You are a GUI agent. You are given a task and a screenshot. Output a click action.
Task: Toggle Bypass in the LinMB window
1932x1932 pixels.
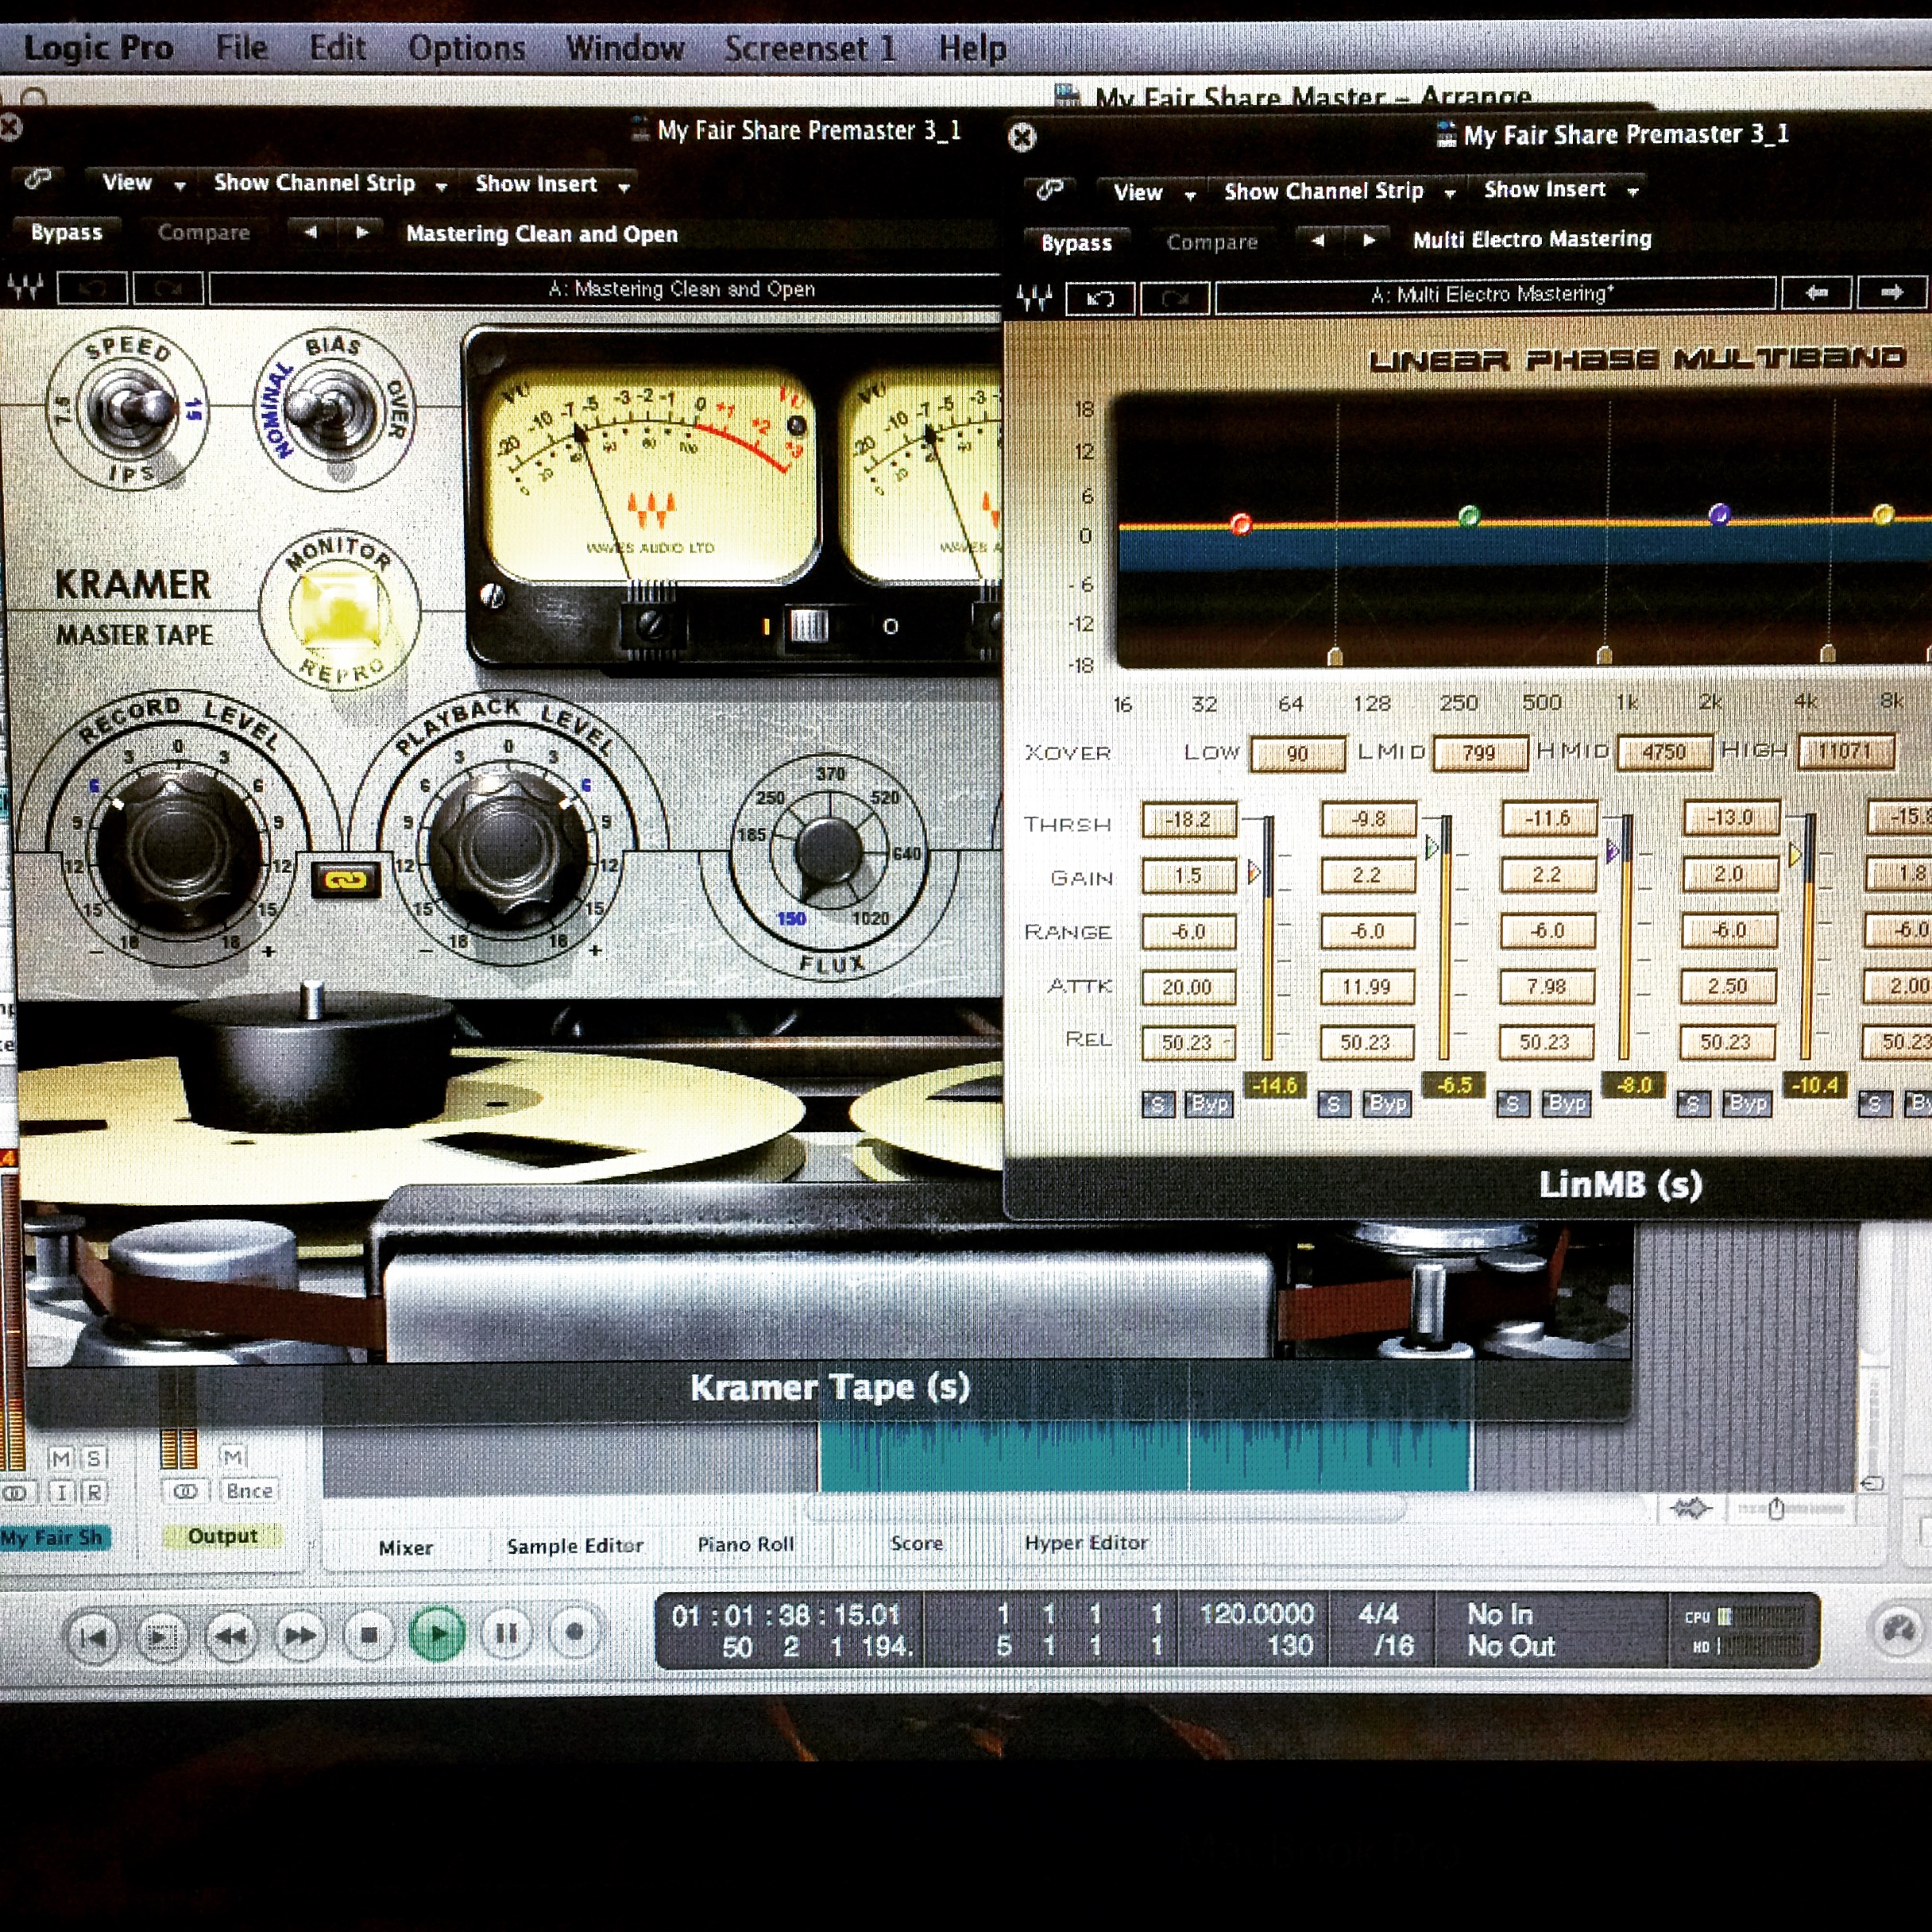1076,243
